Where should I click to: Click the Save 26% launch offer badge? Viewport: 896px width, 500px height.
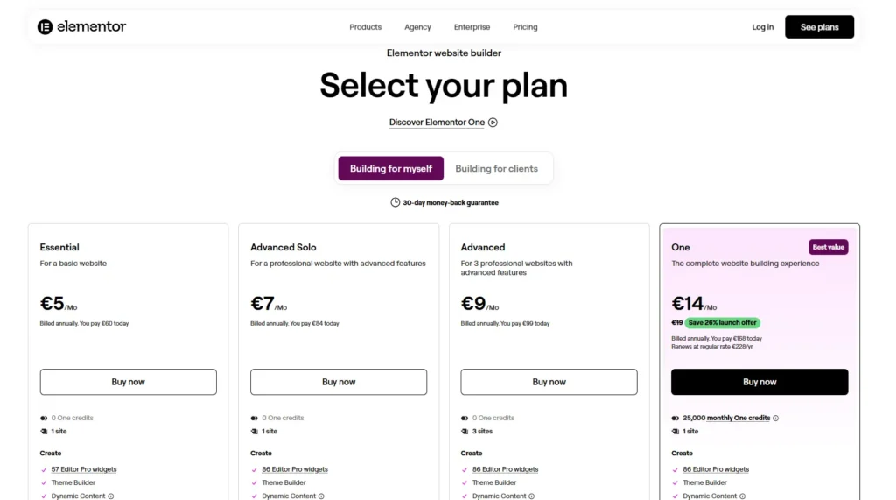[723, 323]
